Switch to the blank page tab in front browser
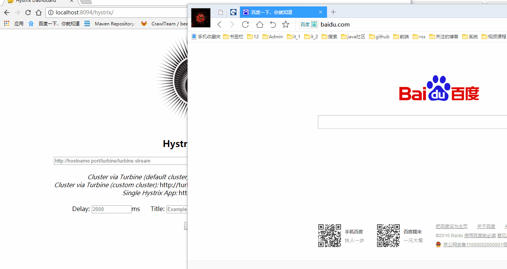The height and width of the screenshot is (269, 507). [221, 12]
